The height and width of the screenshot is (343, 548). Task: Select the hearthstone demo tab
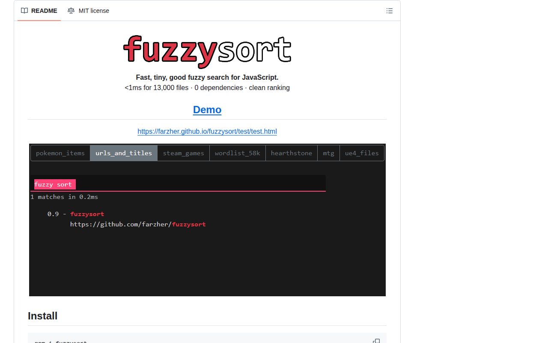point(292,153)
